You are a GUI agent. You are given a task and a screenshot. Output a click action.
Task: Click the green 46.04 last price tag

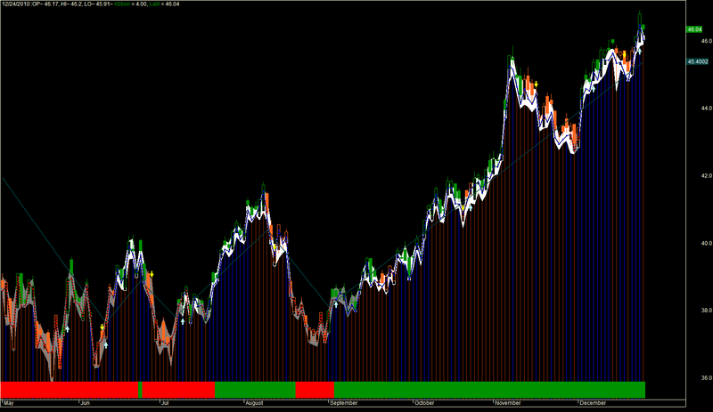(694, 29)
